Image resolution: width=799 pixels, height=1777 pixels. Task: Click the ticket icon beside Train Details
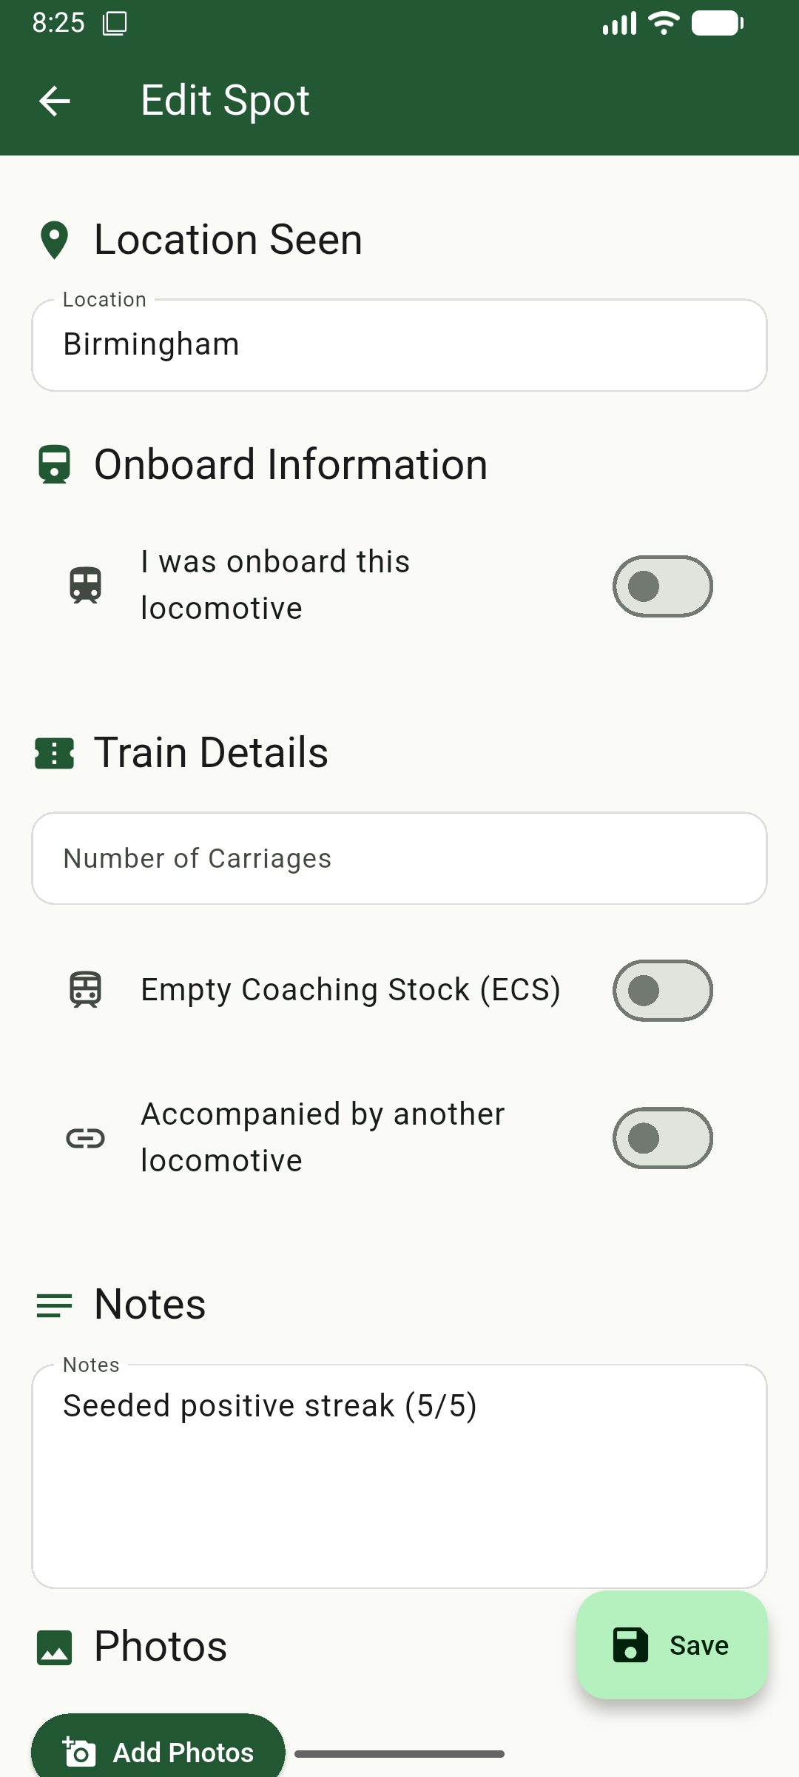tap(54, 754)
